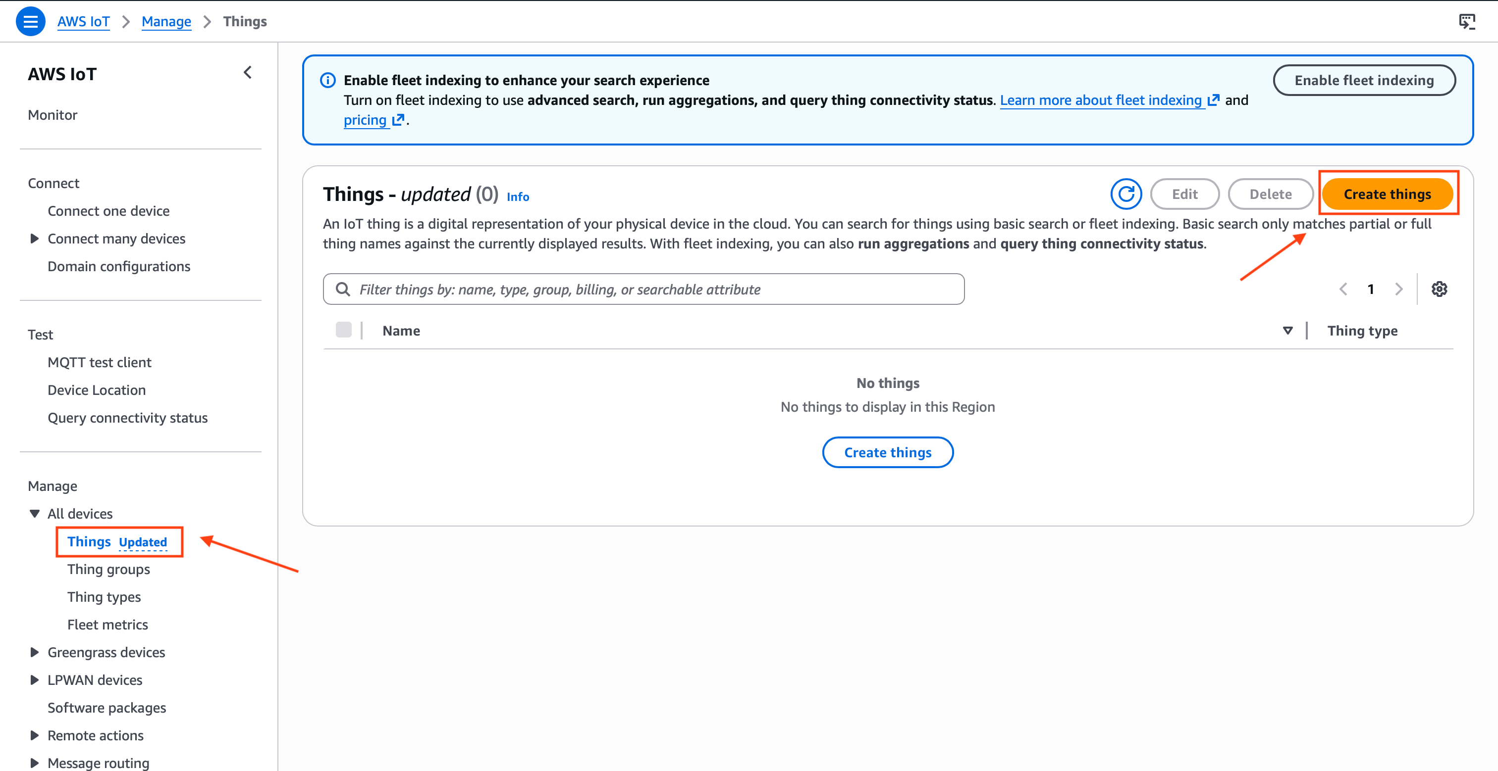Click the orange Create things button

pos(1389,193)
